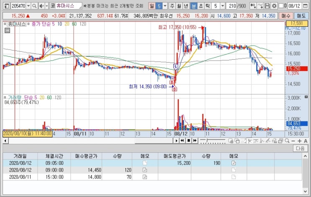Screen dimensions: 311x197
Task: Select the 분 (minute) period toggle
Action: click(x=194, y=6)
